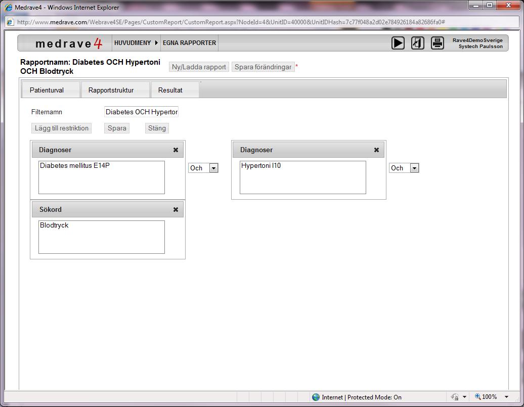Click the page icon in address bar

tap(10, 22)
